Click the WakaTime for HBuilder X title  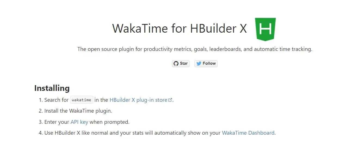pos(180,28)
